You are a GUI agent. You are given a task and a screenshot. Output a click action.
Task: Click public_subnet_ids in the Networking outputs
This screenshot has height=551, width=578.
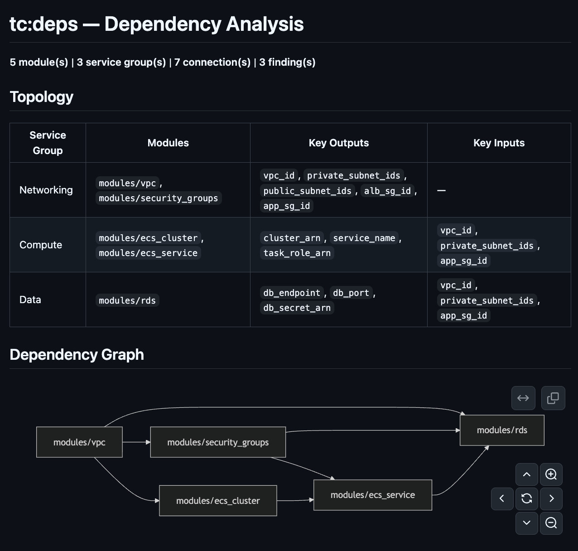tap(308, 191)
